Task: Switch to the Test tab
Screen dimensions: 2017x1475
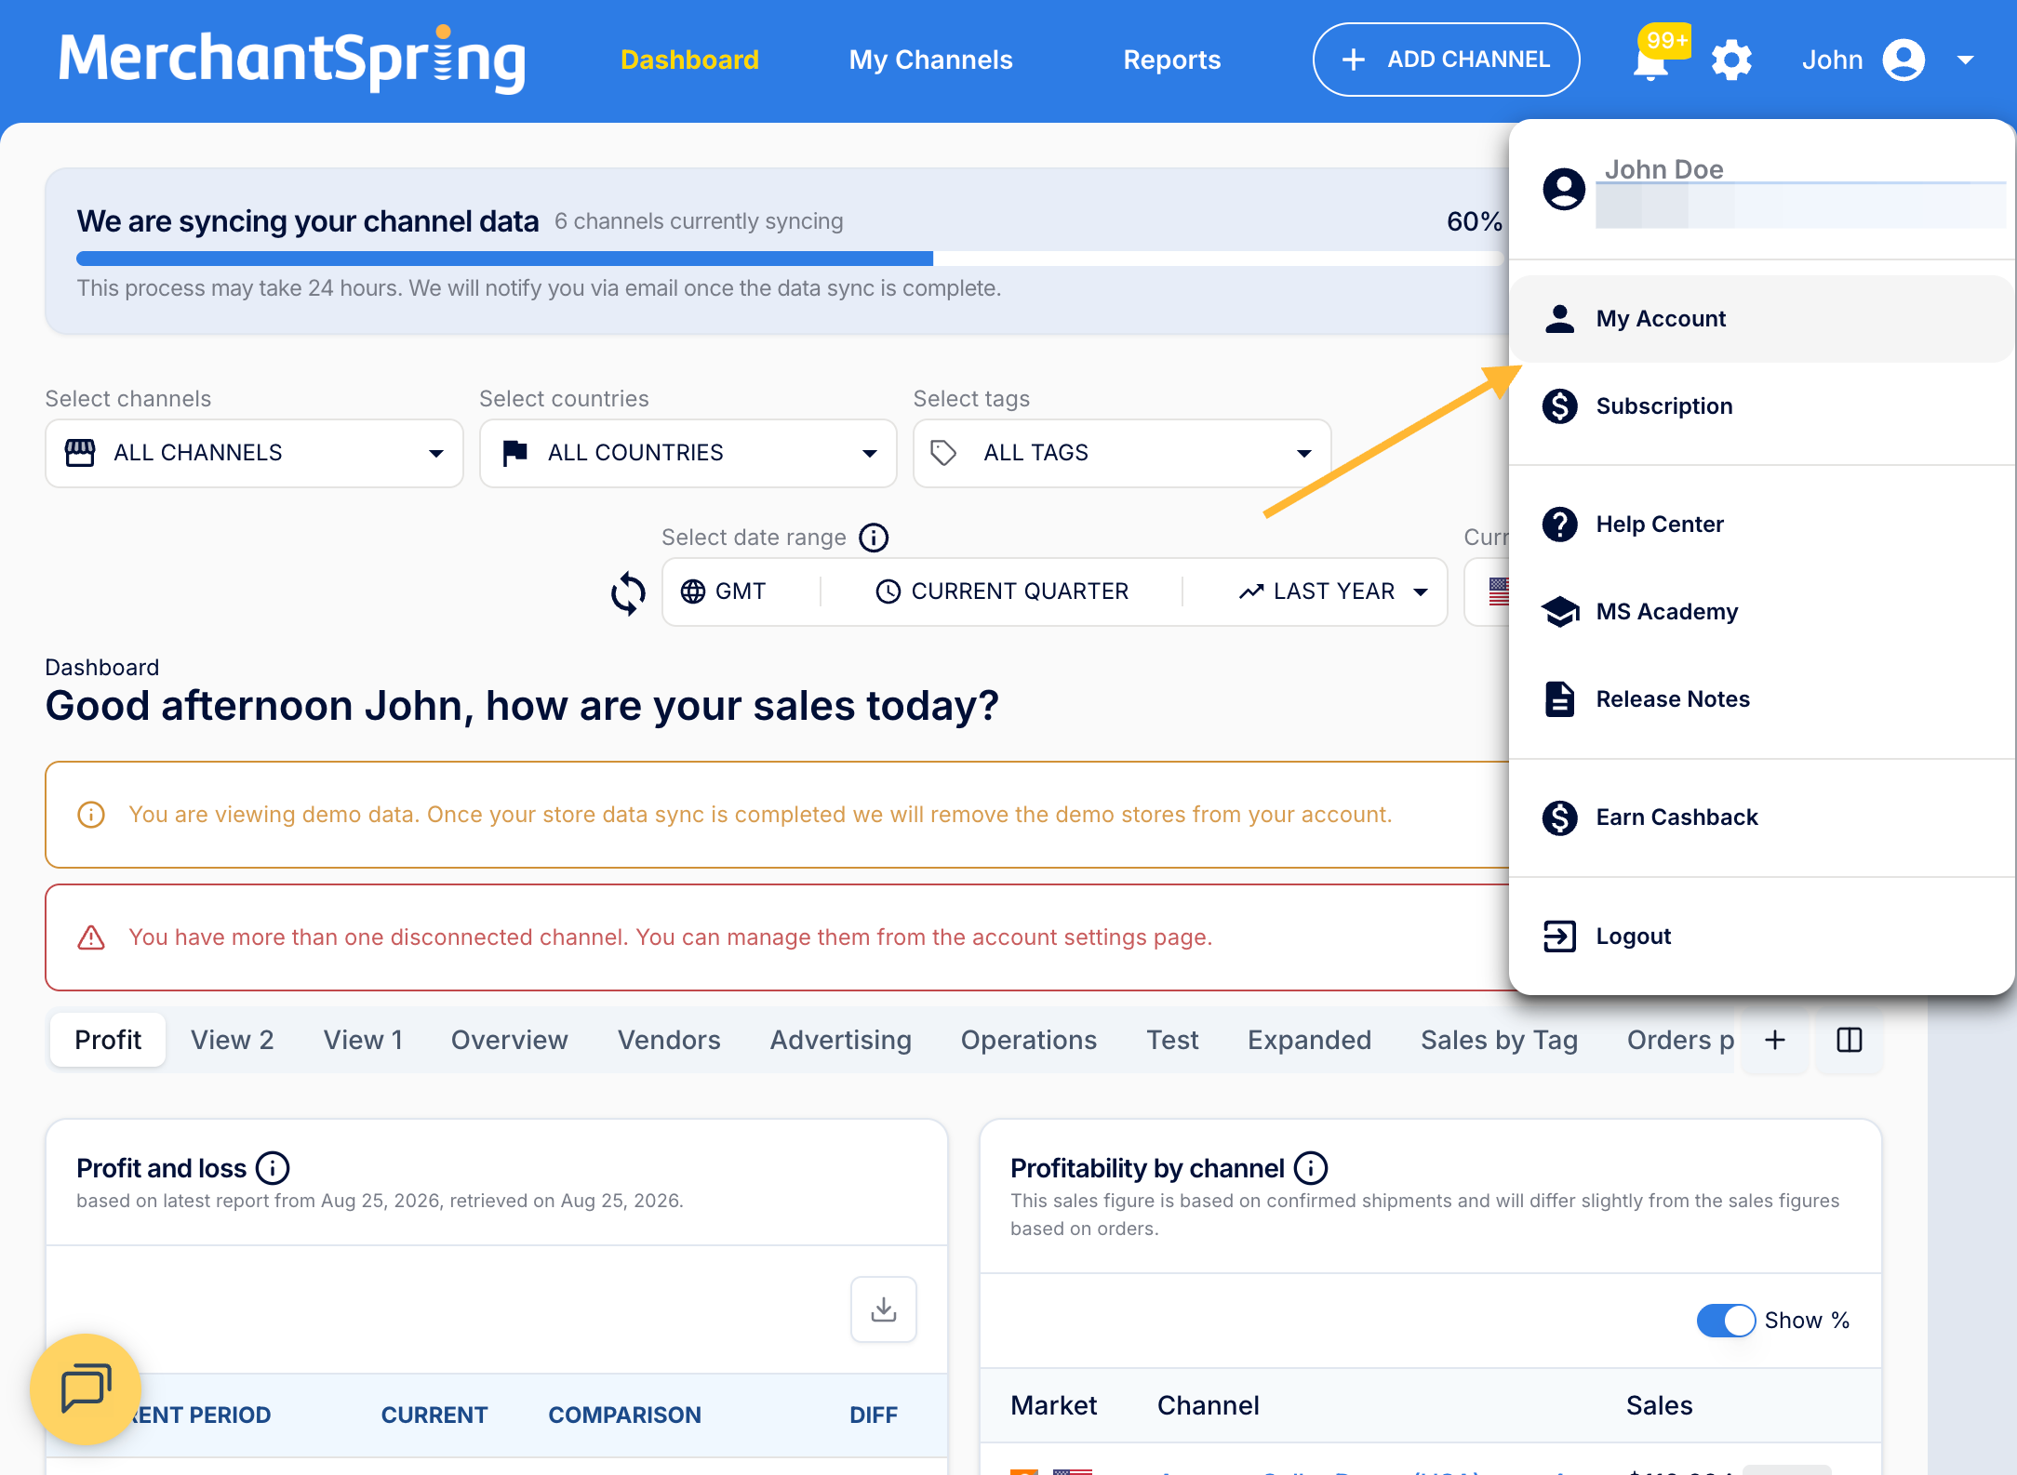Action: (x=1172, y=1040)
